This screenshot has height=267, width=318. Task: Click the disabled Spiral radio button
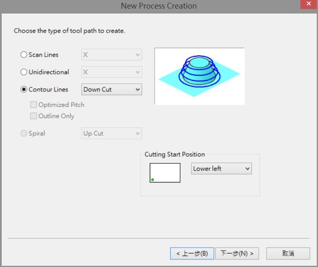point(24,133)
